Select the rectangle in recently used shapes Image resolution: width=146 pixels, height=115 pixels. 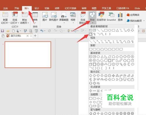[106, 30]
